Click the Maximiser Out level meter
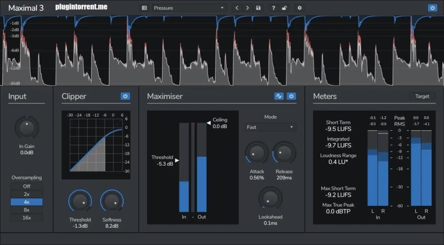Image resolution: width=444 pixels, height=245 pixels. click(x=202, y=167)
